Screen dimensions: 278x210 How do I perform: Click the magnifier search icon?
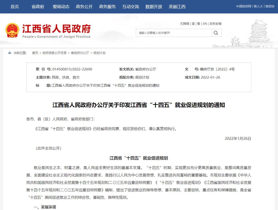(x=216, y=33)
